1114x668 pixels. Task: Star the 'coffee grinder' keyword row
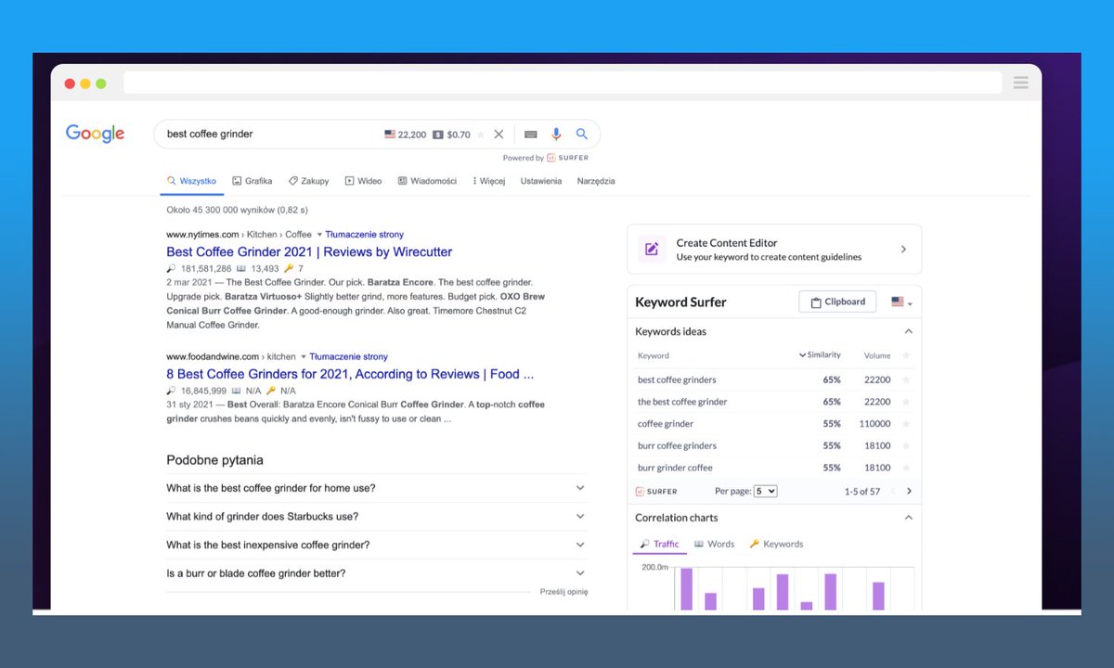pos(906,424)
